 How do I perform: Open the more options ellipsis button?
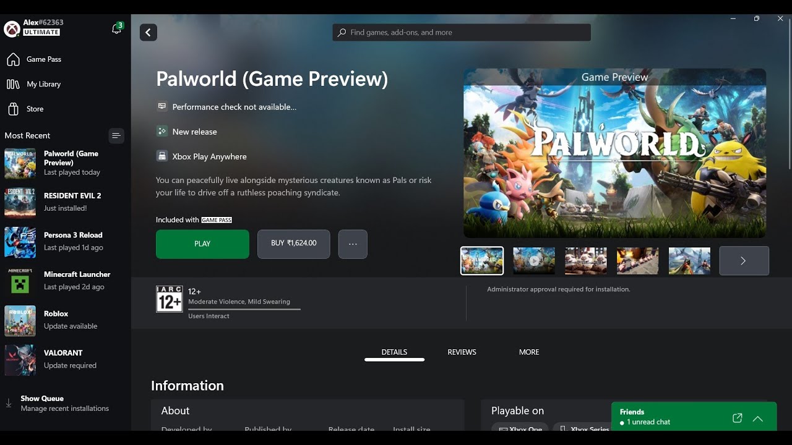coord(353,244)
